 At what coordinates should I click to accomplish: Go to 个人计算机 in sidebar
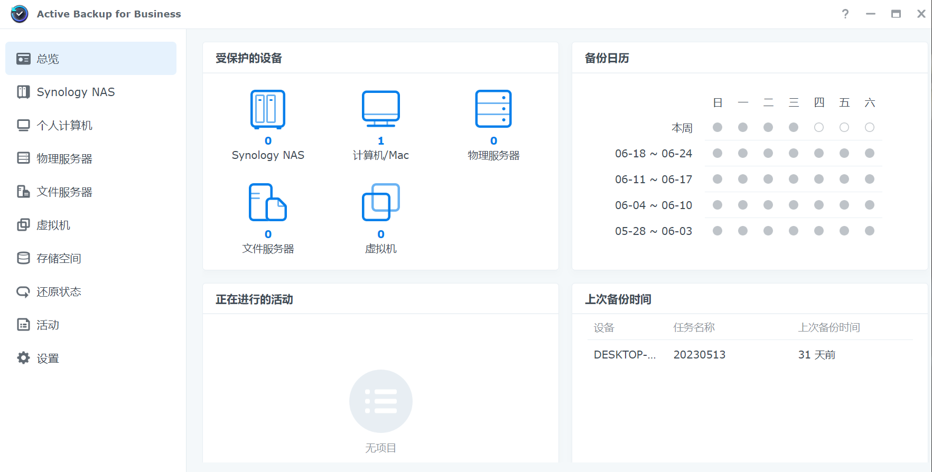click(x=91, y=125)
